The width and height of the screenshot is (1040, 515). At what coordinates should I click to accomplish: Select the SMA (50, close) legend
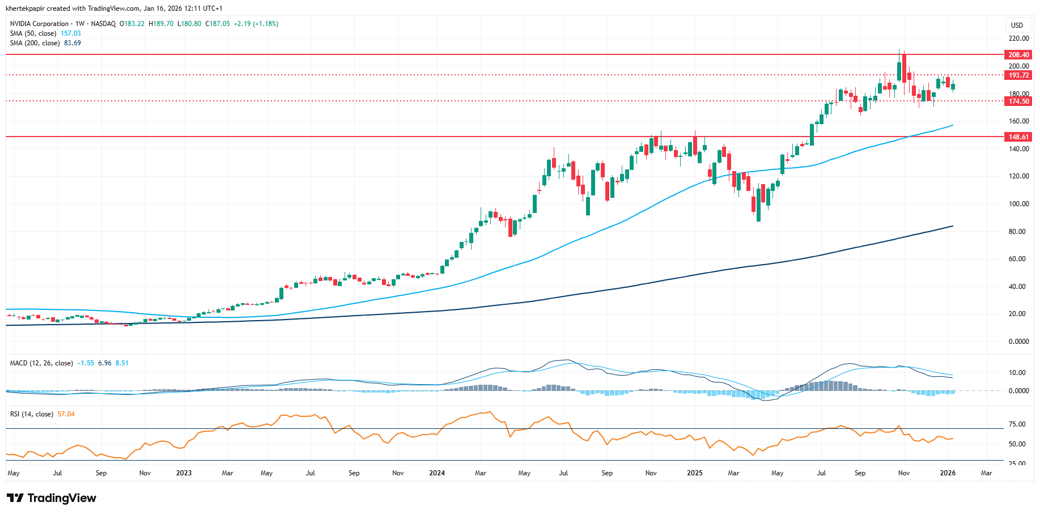34,33
